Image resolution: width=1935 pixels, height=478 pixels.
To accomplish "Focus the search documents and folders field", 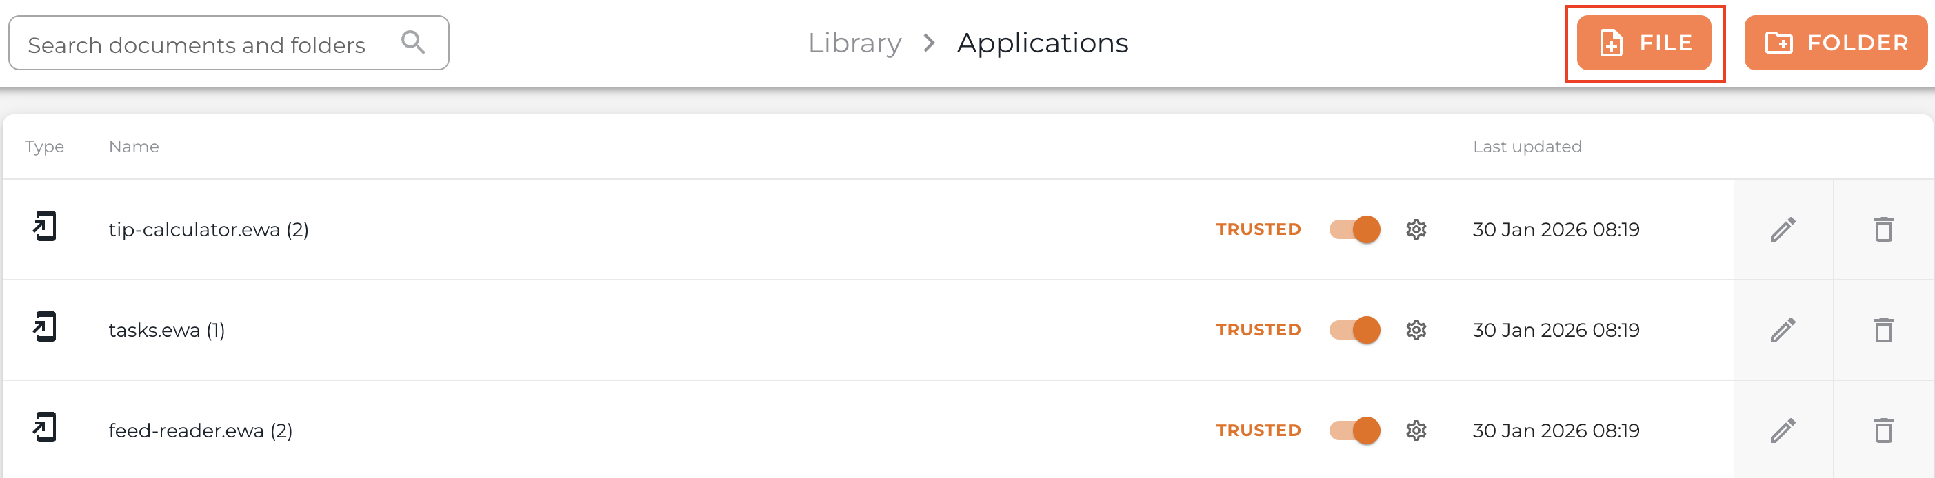I will click(x=203, y=44).
